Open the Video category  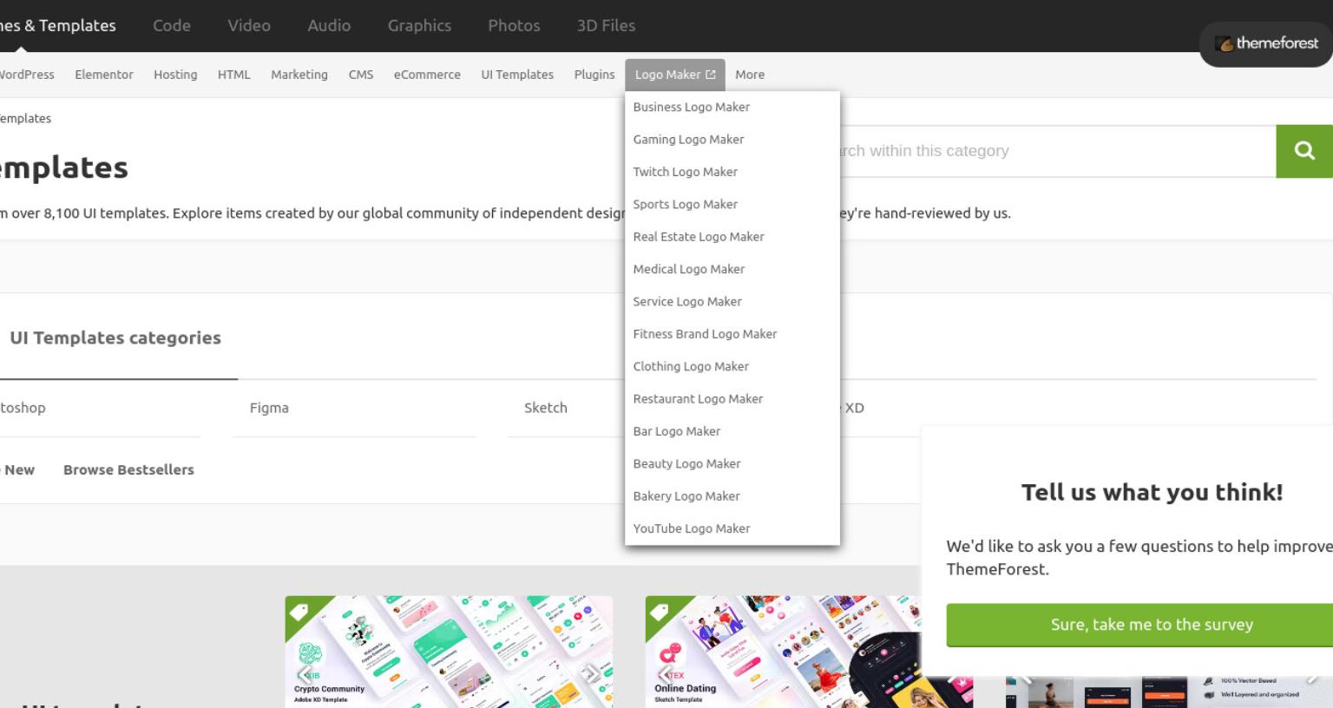[x=249, y=25]
